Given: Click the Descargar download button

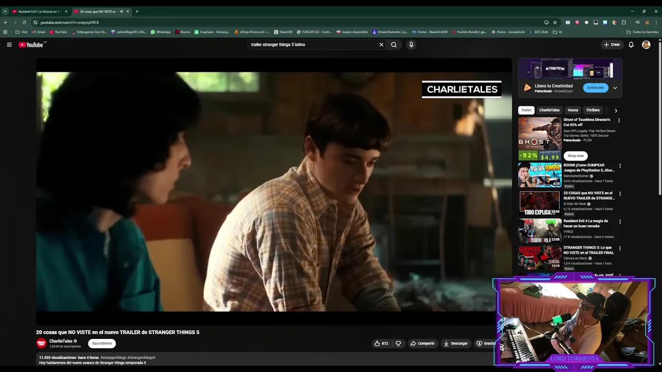Looking at the screenshot, I should pyautogui.click(x=456, y=343).
